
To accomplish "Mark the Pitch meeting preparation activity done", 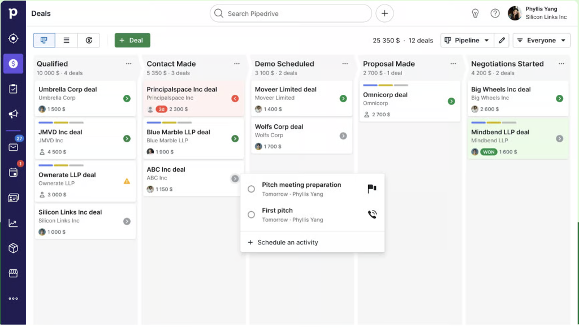I will [x=251, y=189].
